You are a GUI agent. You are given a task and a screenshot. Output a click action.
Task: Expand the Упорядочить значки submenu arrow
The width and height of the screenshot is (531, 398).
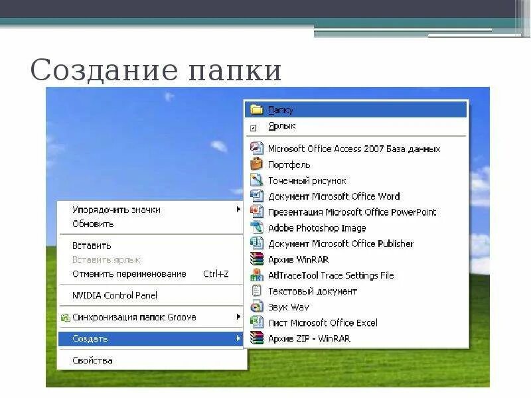pos(238,210)
